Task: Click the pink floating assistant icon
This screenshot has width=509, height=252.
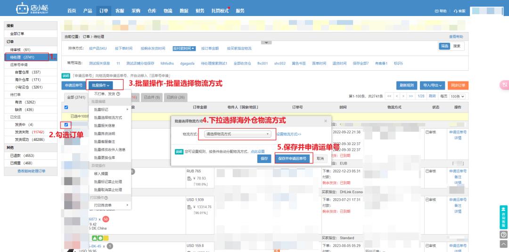Action: (x=504, y=85)
